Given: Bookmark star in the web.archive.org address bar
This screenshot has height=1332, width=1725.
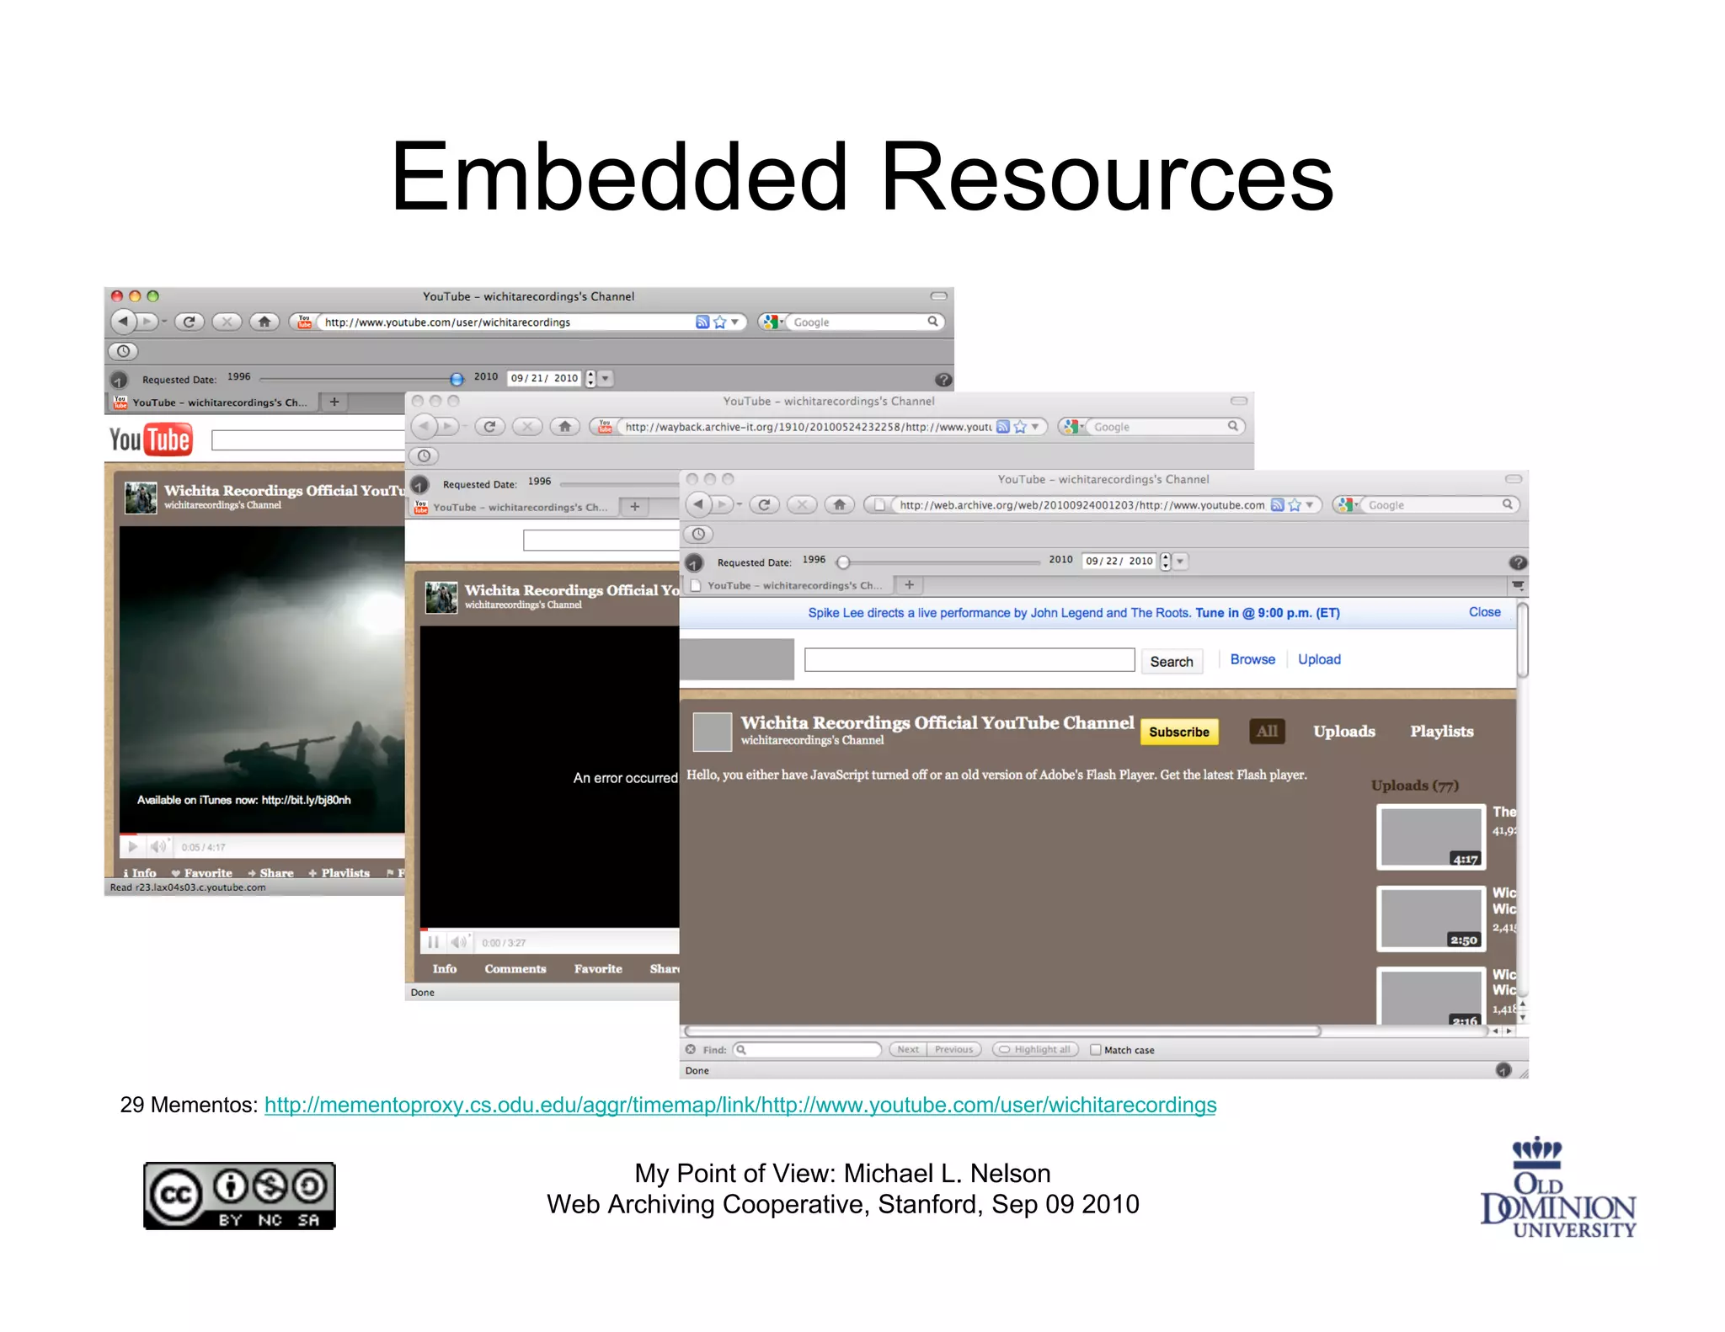Looking at the screenshot, I should (x=1295, y=504).
